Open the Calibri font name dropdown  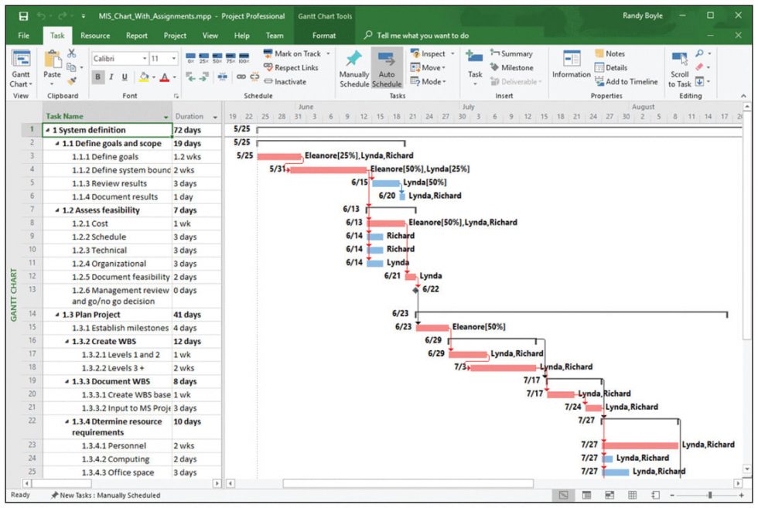point(145,59)
